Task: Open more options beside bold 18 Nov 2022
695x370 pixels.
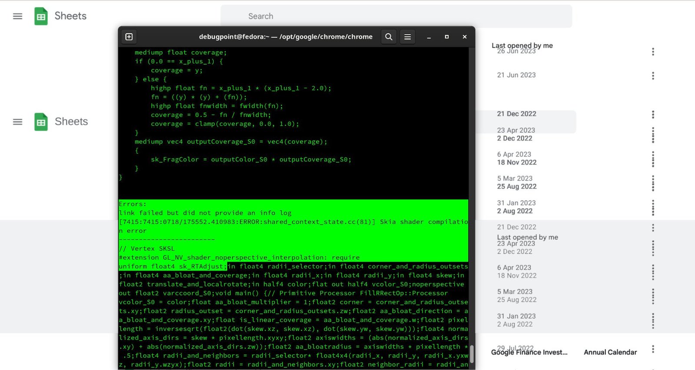Action: click(653, 163)
